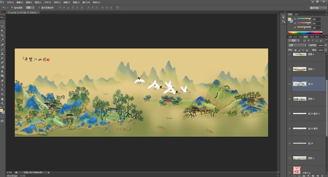The height and width of the screenshot is (177, 328).
Task: Select the Gradient tool
Action: tap(2, 67)
